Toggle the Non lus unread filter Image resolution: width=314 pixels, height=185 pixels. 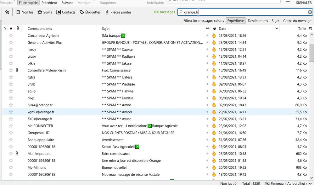click(x=25, y=12)
